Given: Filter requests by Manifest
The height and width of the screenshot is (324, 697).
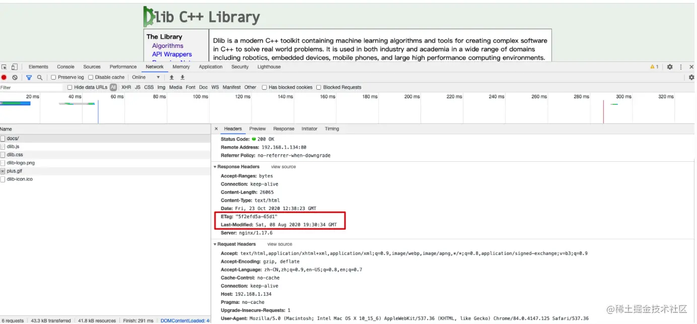Looking at the screenshot, I should 232,88.
